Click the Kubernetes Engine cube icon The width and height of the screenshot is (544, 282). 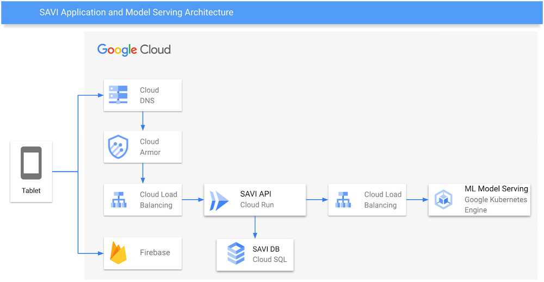443,200
